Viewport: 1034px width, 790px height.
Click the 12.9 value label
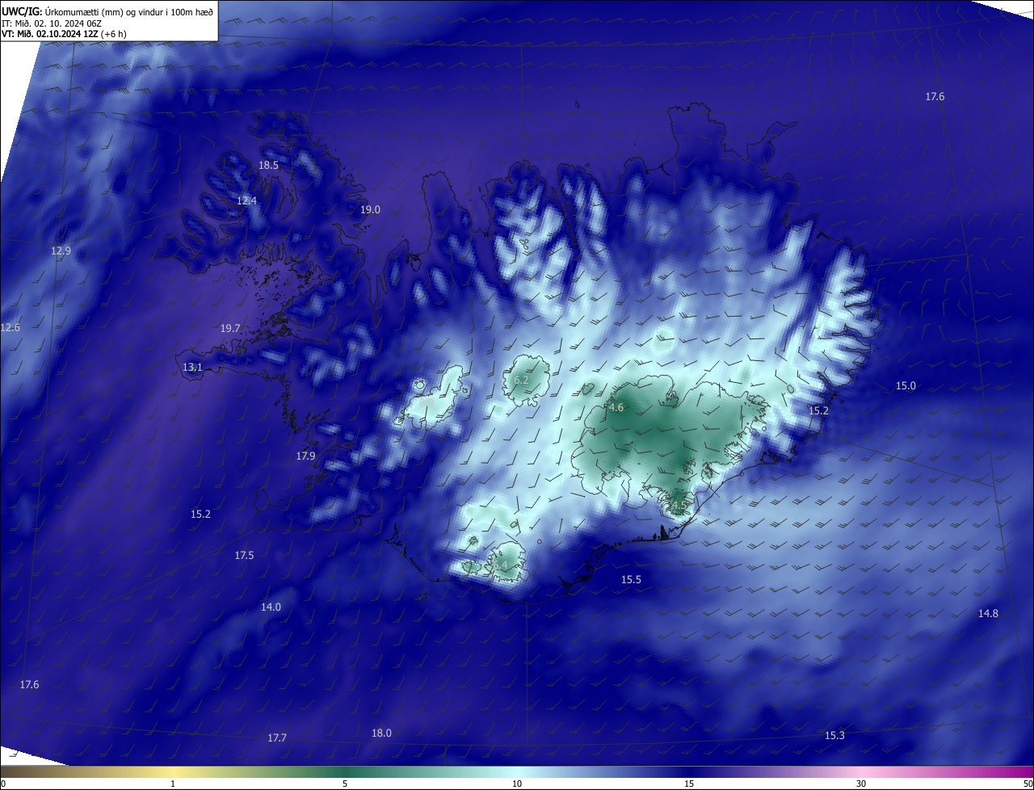pos(61,250)
